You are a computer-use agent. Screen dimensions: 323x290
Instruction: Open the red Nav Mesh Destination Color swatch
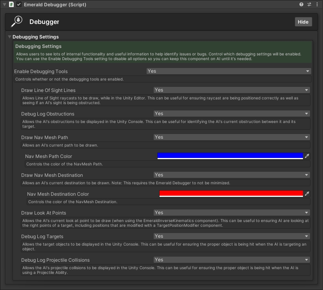point(231,193)
